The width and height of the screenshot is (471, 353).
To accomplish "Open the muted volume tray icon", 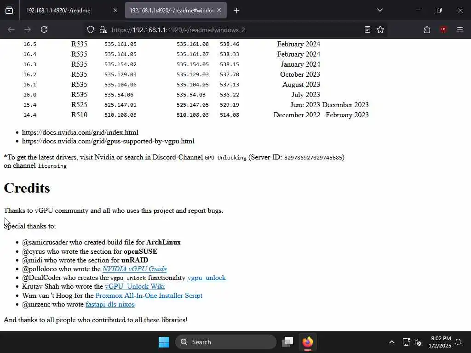I will coord(418,342).
